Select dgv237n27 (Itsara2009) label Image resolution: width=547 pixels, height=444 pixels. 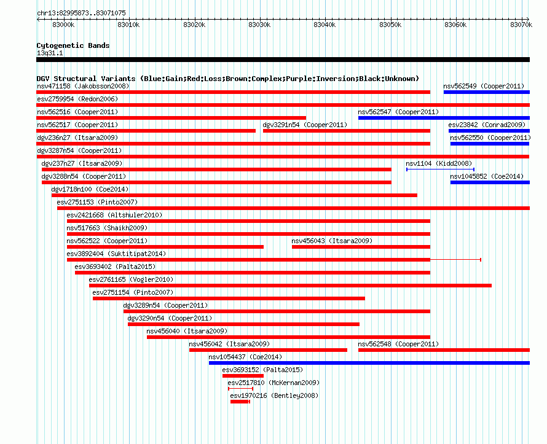[x=82, y=163]
